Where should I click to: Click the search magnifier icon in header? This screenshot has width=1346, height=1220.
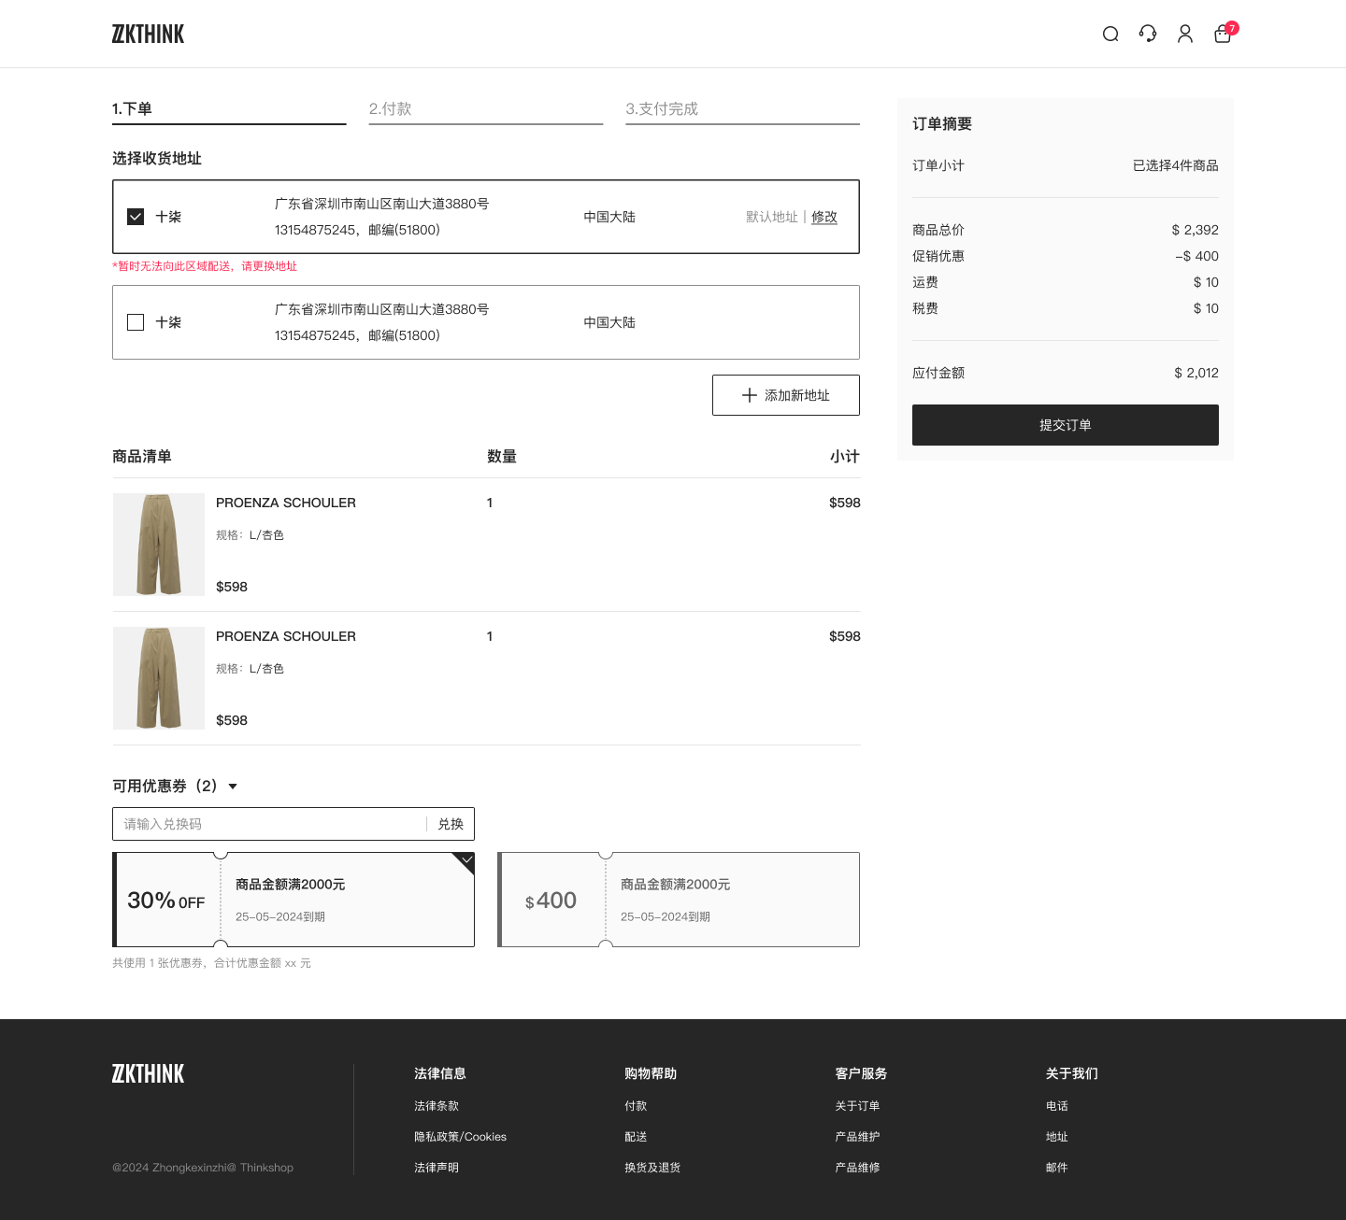click(1110, 35)
